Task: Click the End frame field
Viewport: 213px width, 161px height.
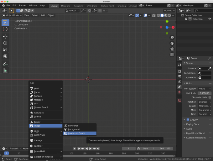Action: [165, 148]
